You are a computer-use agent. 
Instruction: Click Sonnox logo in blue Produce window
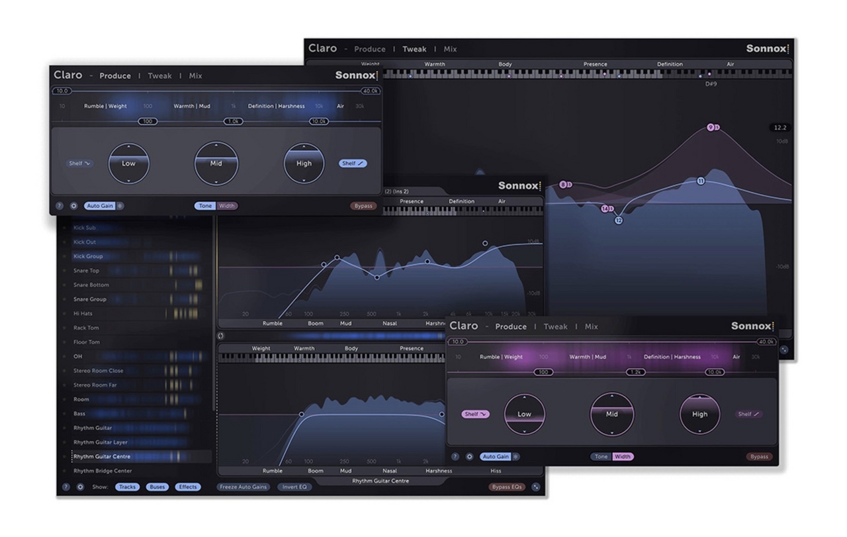[x=357, y=75]
